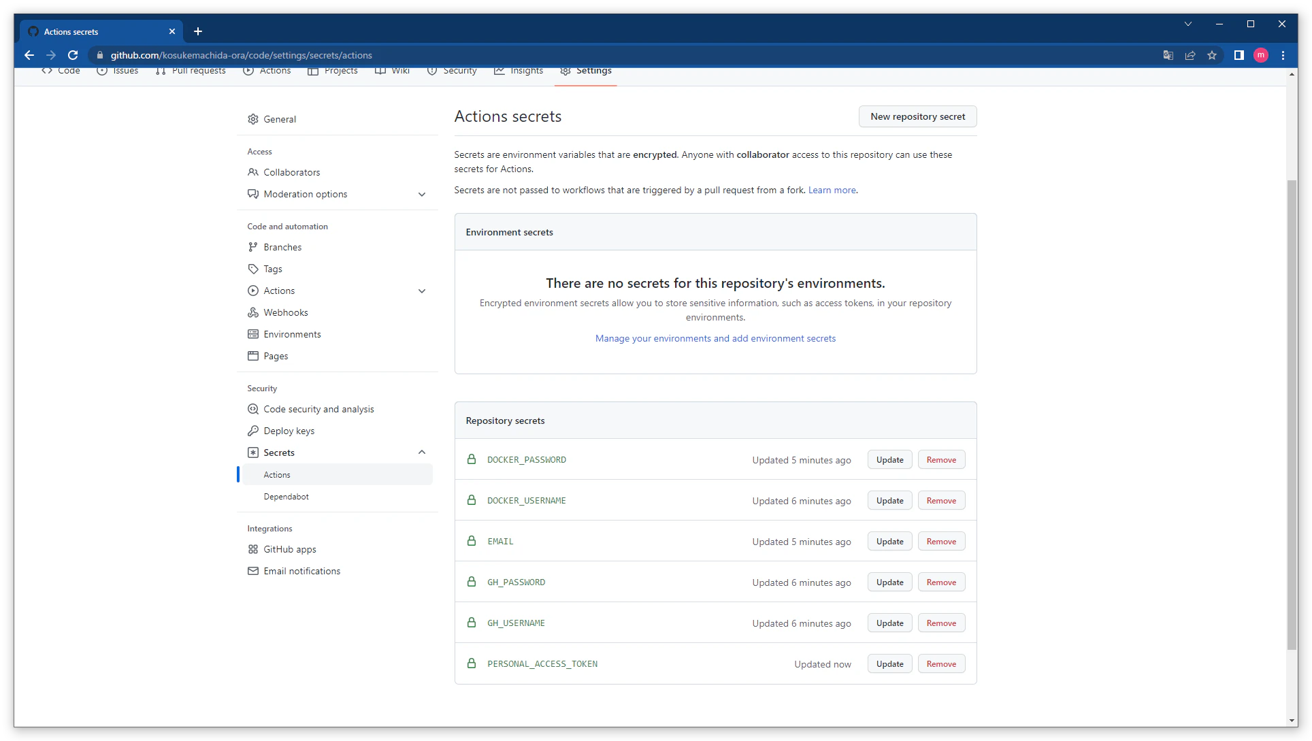Viewport: 1312px width, 741px height.
Task: Open Environments settings
Action: (292, 334)
